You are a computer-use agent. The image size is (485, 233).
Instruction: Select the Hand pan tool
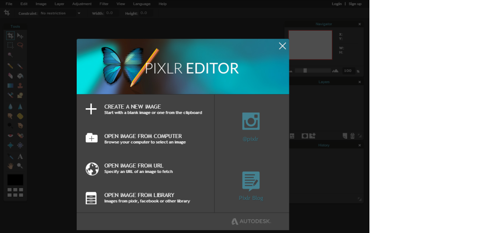(10, 166)
